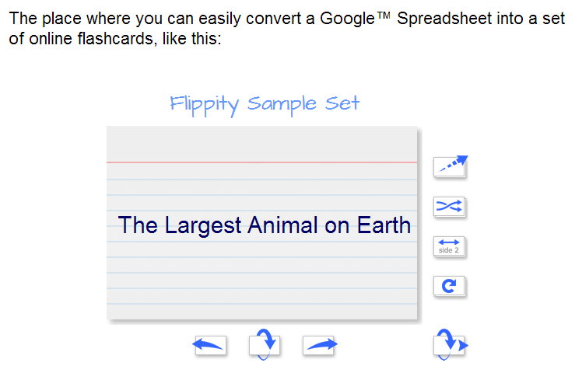
Task: Click the blank header area above red line
Action: tap(262, 144)
